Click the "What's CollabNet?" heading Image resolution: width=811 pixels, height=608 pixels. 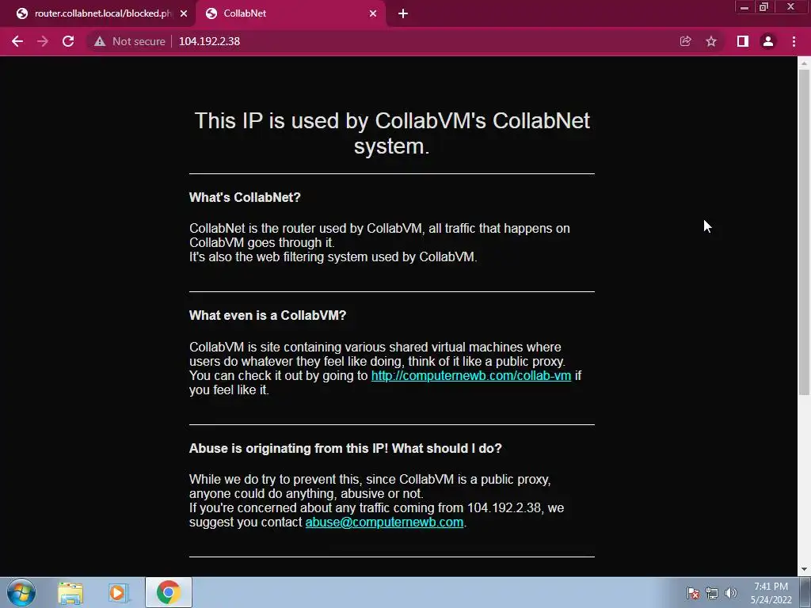click(245, 197)
